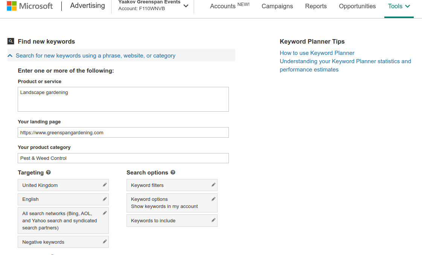
Task: Open the Yaakov Greenspan Events account dropdown
Action: [x=186, y=6]
